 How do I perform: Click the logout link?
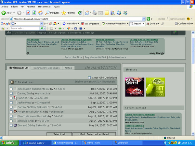tap(43, 33)
